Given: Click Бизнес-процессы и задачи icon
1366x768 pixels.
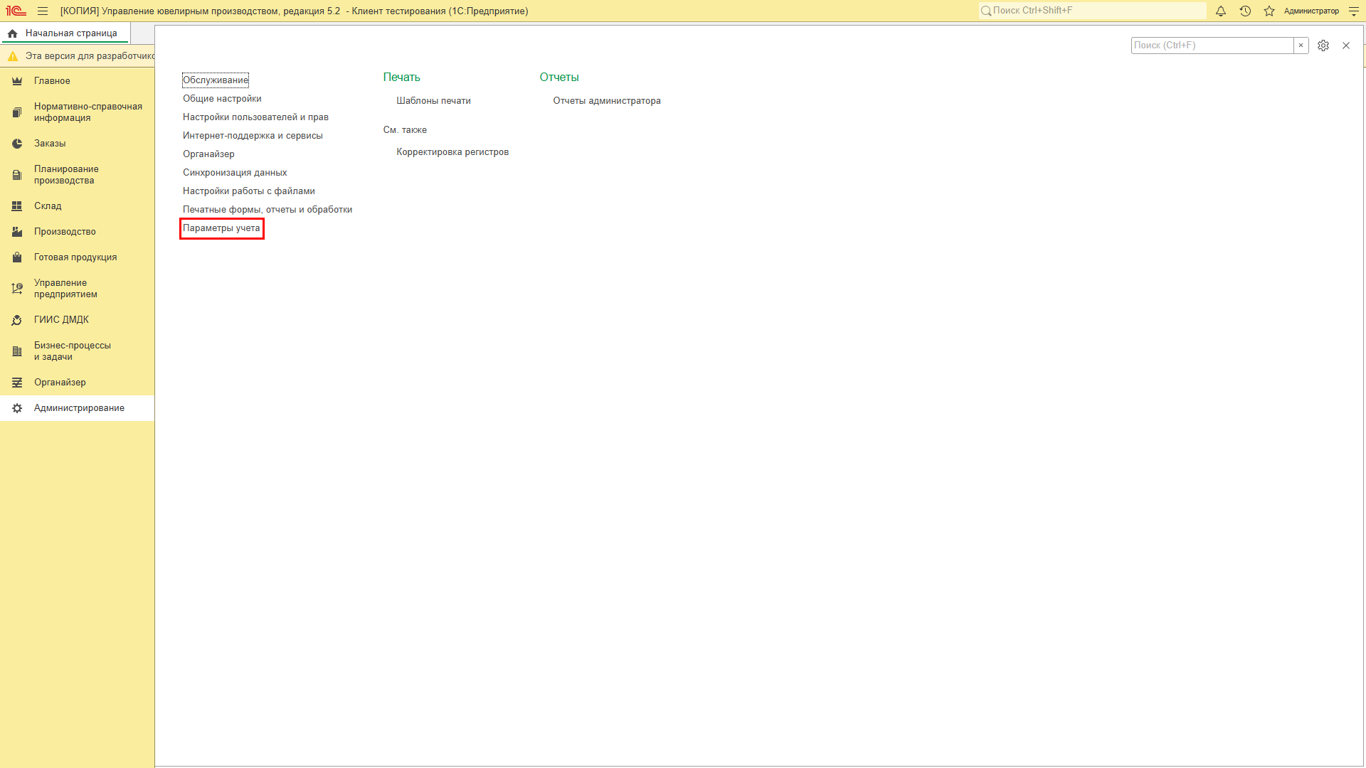Looking at the screenshot, I should coord(17,351).
